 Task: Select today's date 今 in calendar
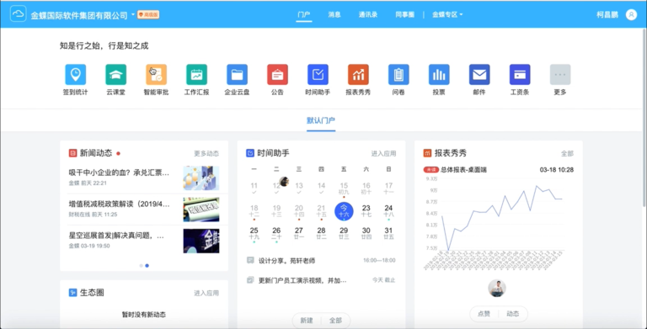[x=344, y=211]
